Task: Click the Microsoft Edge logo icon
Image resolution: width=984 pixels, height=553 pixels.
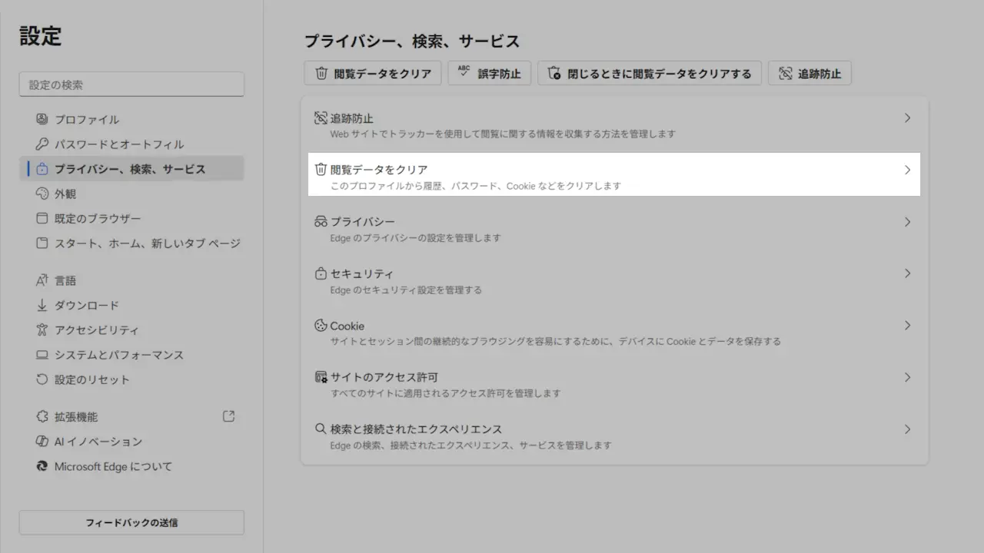Action: [x=42, y=466]
